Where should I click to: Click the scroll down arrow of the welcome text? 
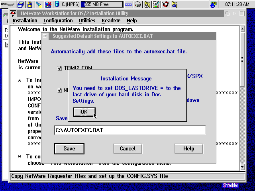coord(242,167)
